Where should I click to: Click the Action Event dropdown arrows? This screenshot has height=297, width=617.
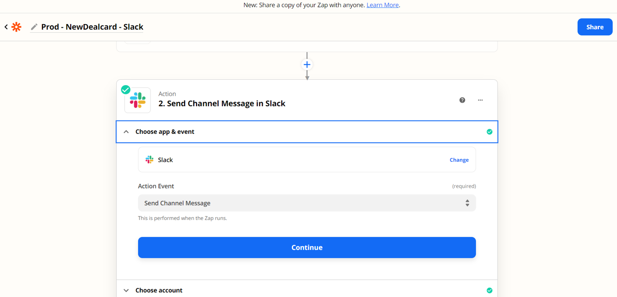[467, 203]
